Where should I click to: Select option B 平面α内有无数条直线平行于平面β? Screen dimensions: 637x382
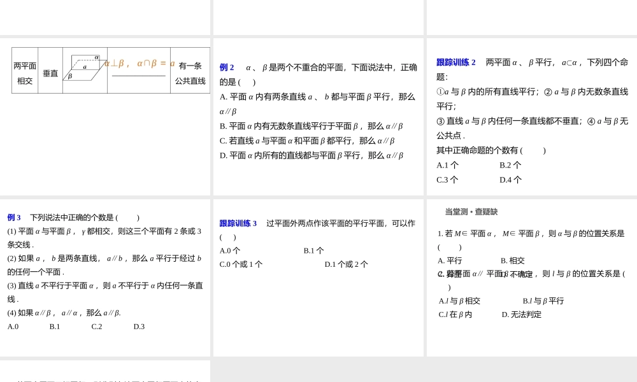point(311,126)
